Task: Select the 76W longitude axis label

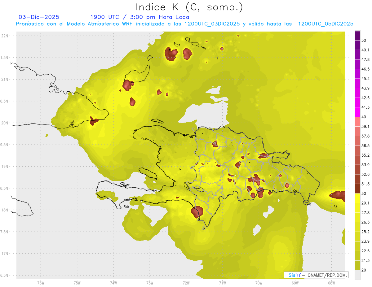Action: click(x=41, y=283)
